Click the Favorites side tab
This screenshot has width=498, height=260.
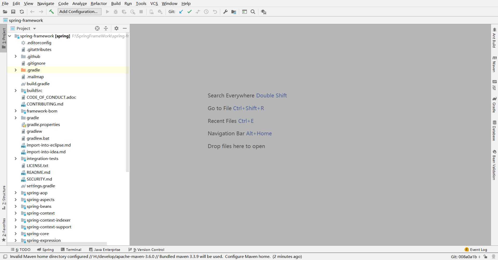4,230
